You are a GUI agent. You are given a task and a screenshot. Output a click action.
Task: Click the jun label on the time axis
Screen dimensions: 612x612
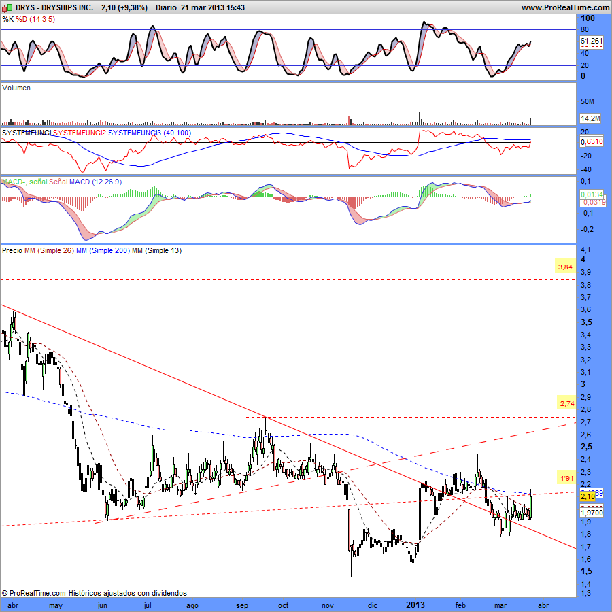tap(102, 605)
